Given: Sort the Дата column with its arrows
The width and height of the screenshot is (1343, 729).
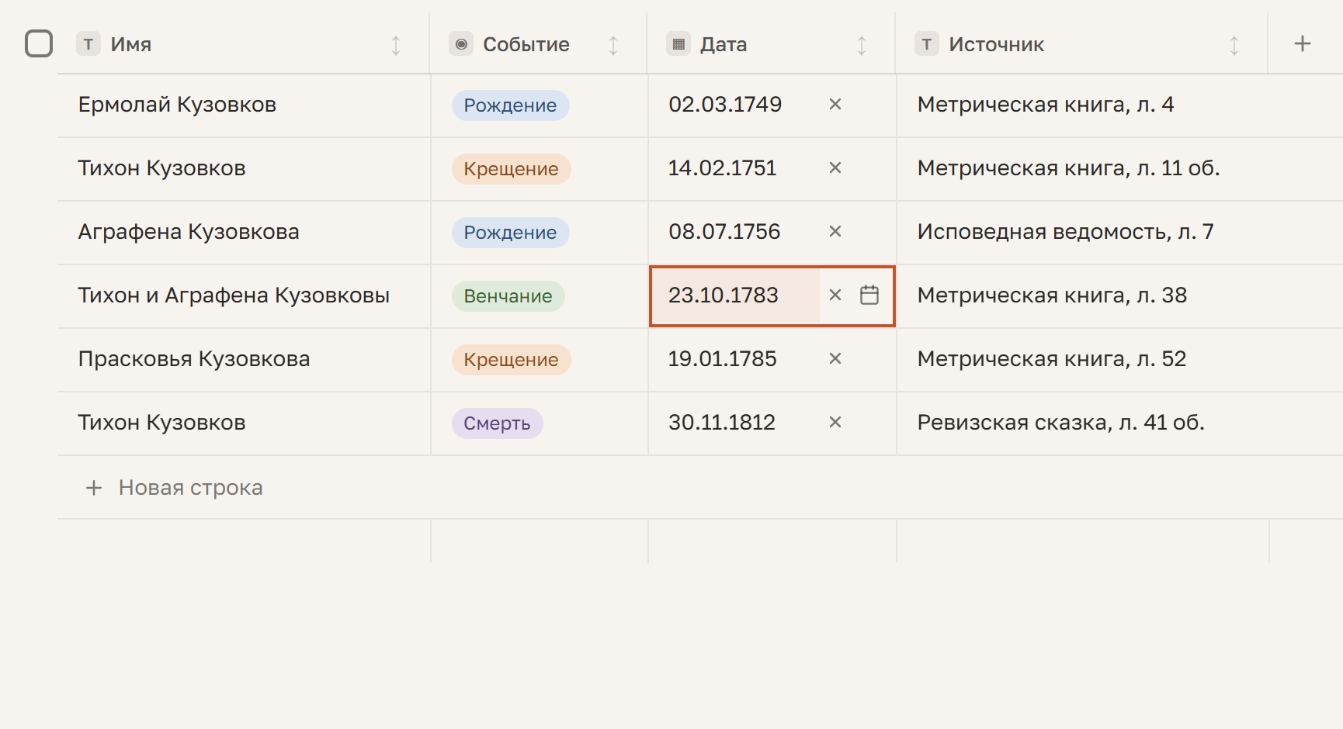Looking at the screenshot, I should [x=862, y=45].
